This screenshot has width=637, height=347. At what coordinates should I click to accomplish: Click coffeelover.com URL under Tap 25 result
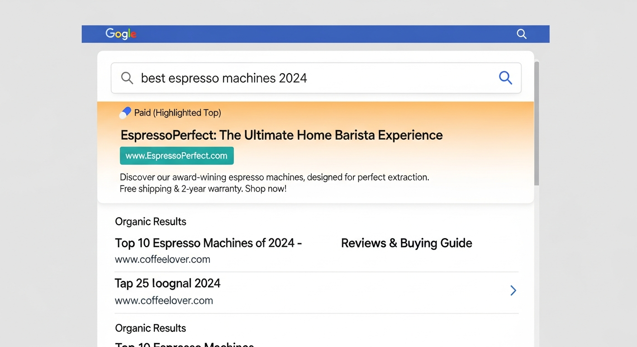(164, 300)
